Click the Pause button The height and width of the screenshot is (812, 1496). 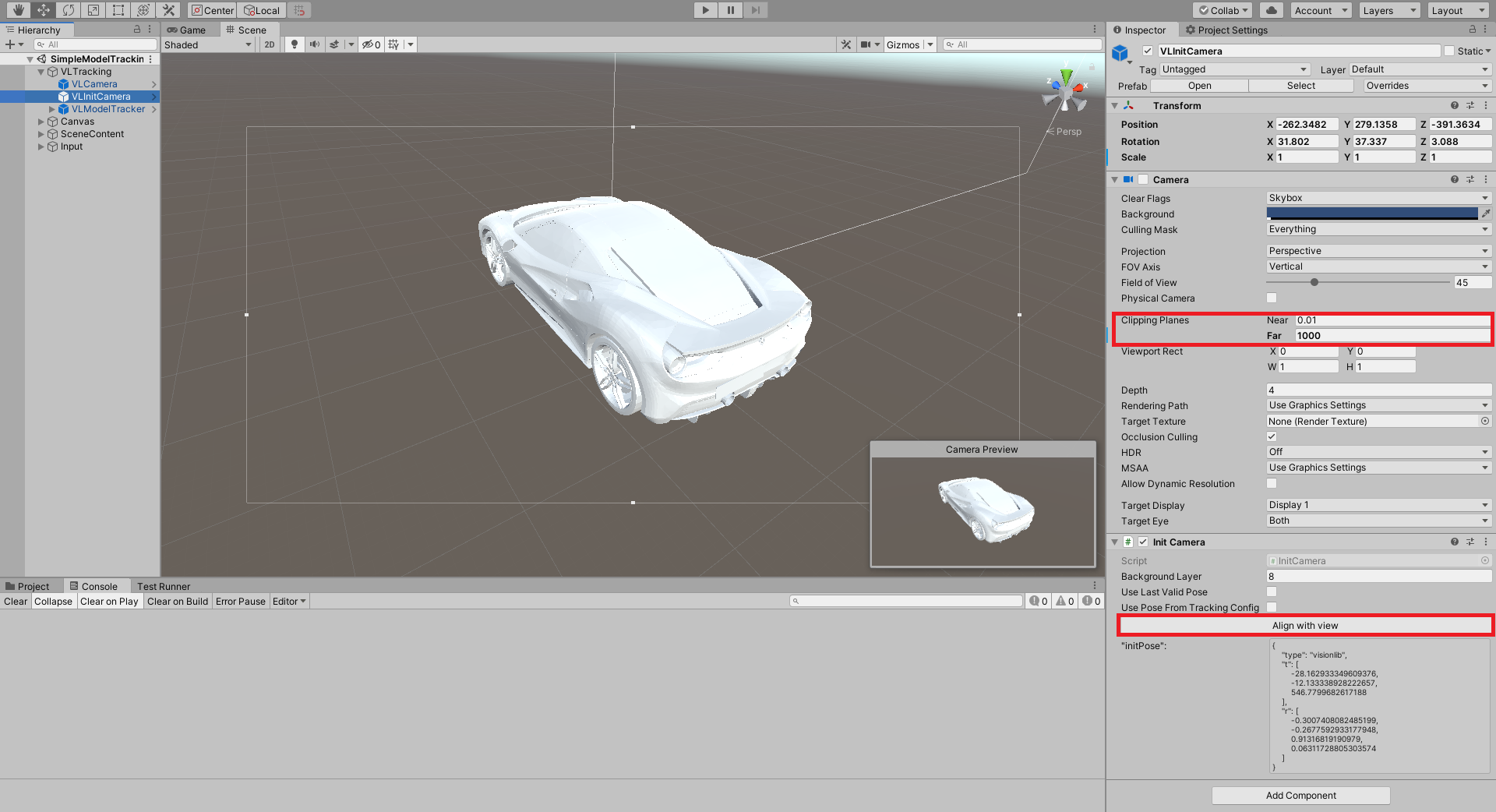pyautogui.click(x=730, y=10)
